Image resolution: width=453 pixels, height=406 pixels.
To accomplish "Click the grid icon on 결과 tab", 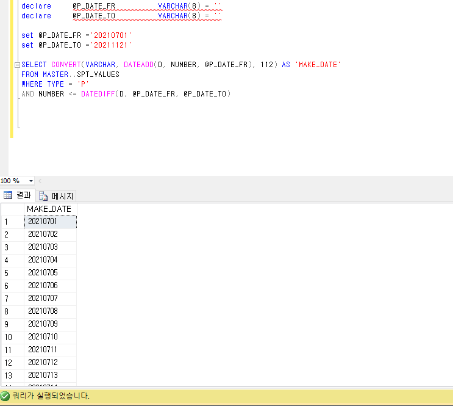I will click(9, 195).
